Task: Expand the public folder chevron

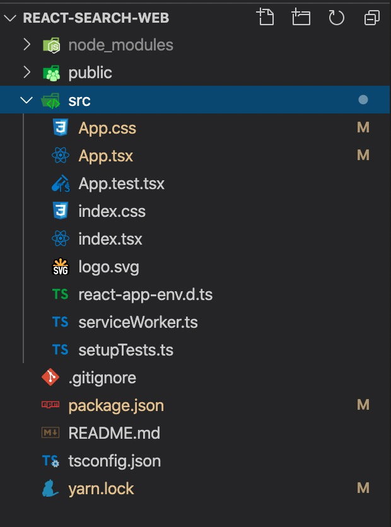Action: (x=26, y=72)
